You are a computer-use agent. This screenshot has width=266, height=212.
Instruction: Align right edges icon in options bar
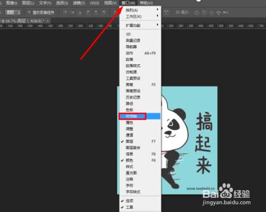coord(103,12)
